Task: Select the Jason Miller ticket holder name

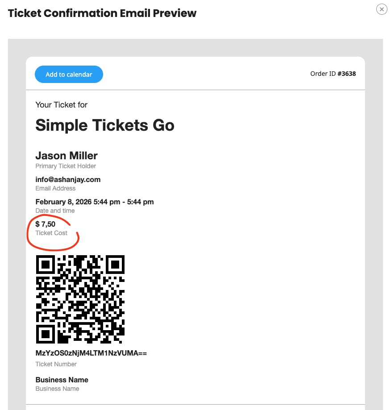Action: pyautogui.click(x=67, y=156)
